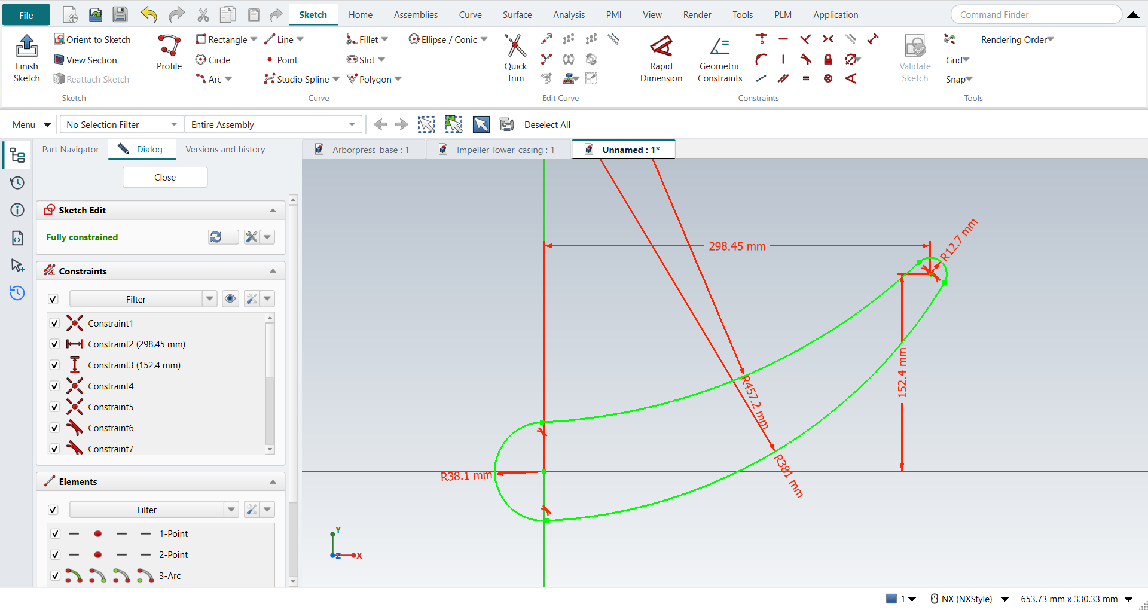Open the Entire Assembly scope dropdown
Viewport: 1148px width, 610px height.
[x=273, y=124]
